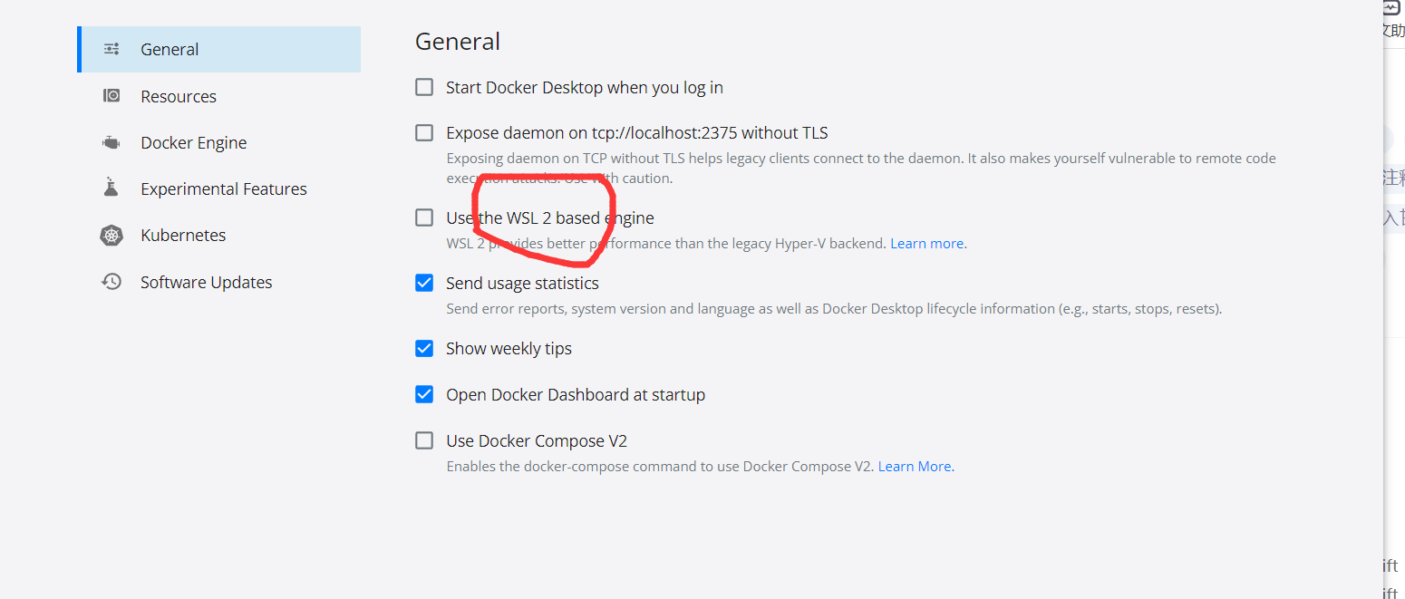The height and width of the screenshot is (599, 1405).
Task: Click the Resources chip icon in sidebar
Action: point(111,95)
